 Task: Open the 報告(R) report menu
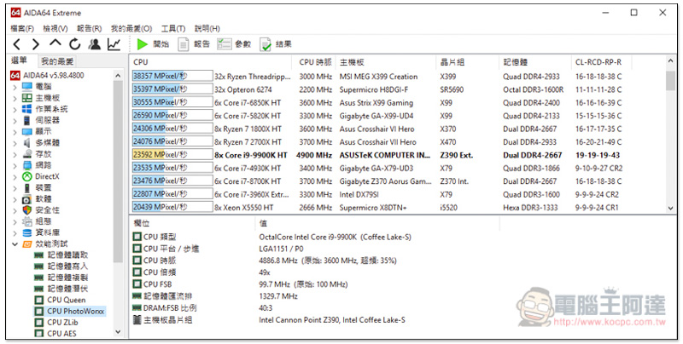coord(90,28)
